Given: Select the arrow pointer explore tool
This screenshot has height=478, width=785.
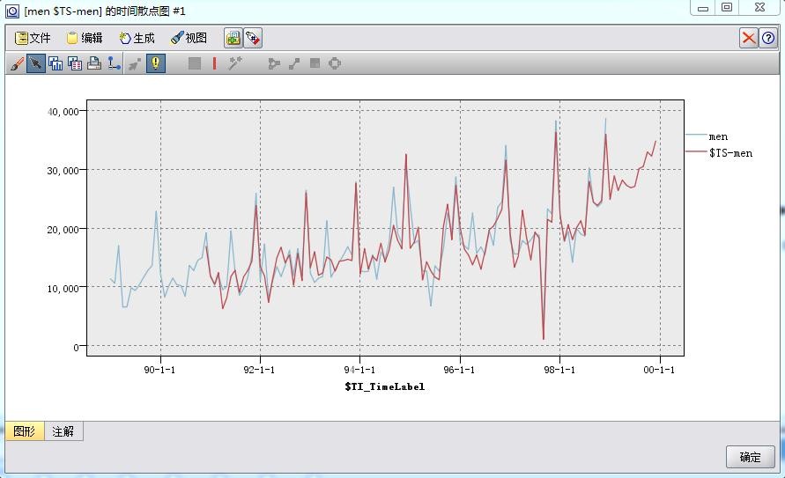Looking at the screenshot, I should 35,63.
